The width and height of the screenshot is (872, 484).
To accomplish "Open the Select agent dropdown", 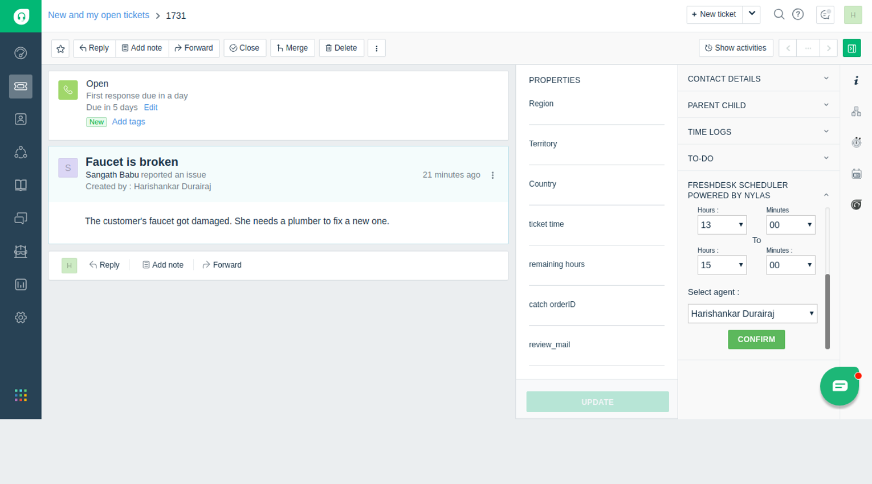I will point(752,313).
